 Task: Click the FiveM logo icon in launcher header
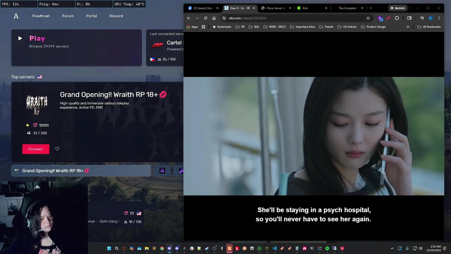(x=16, y=16)
